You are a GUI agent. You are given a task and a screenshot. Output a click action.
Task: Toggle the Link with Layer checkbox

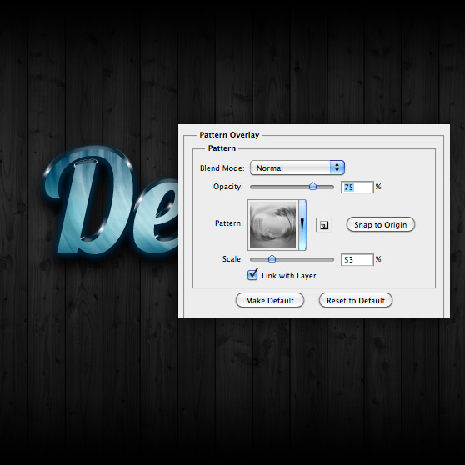pyautogui.click(x=252, y=275)
